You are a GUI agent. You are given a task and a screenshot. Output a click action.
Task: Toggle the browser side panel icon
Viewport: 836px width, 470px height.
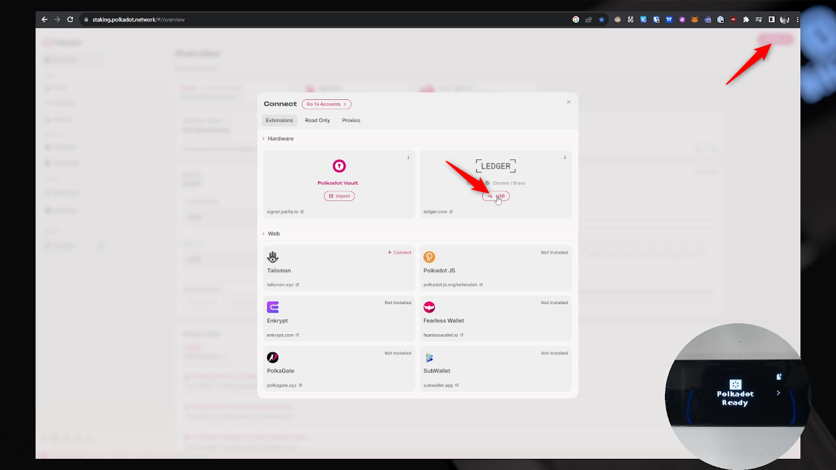(771, 20)
